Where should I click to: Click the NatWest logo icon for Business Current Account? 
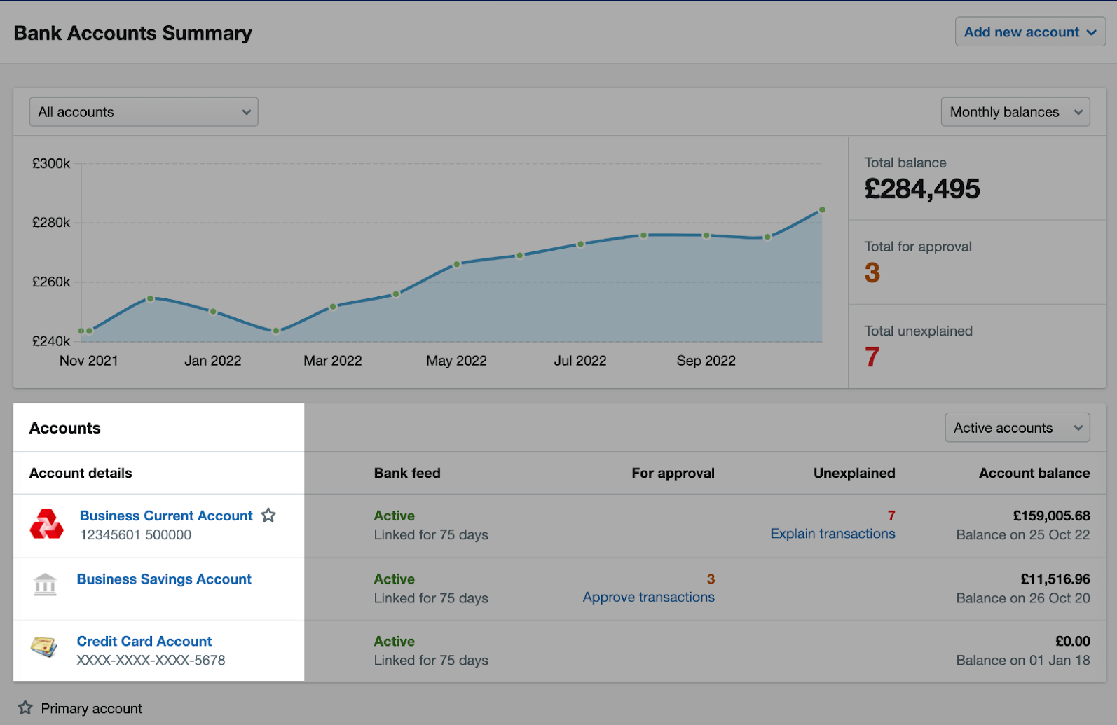(46, 525)
